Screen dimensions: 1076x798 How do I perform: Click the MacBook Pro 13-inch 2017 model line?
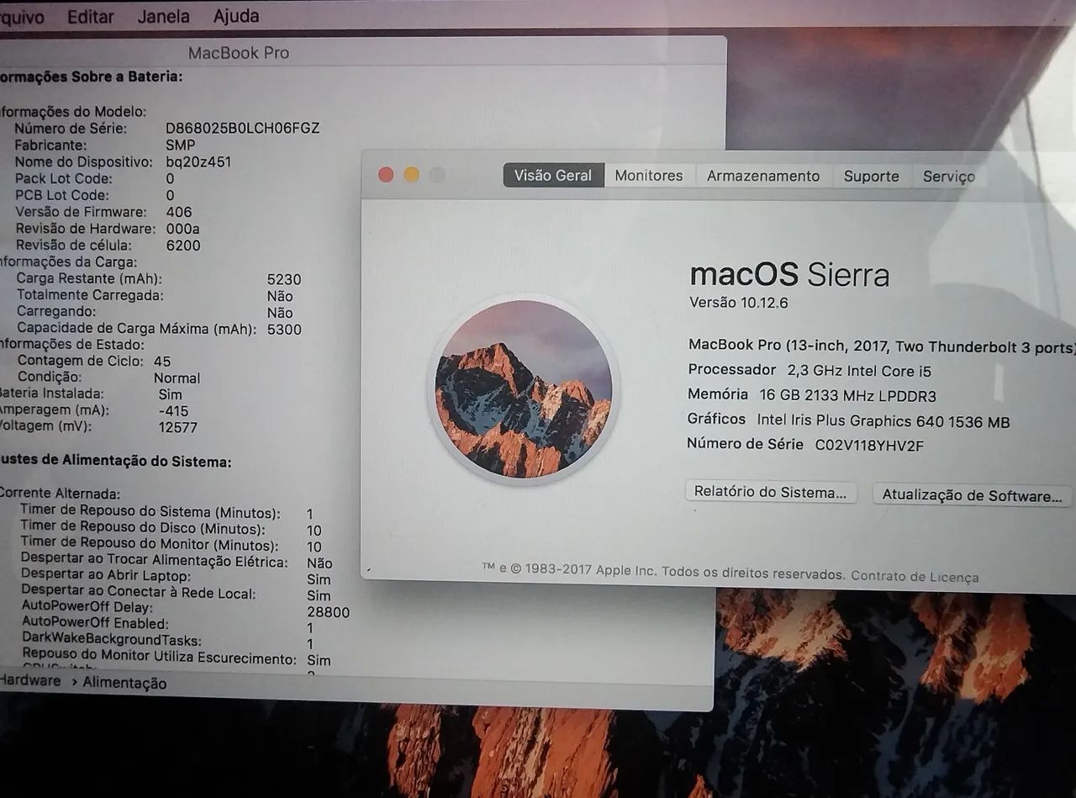[881, 346]
